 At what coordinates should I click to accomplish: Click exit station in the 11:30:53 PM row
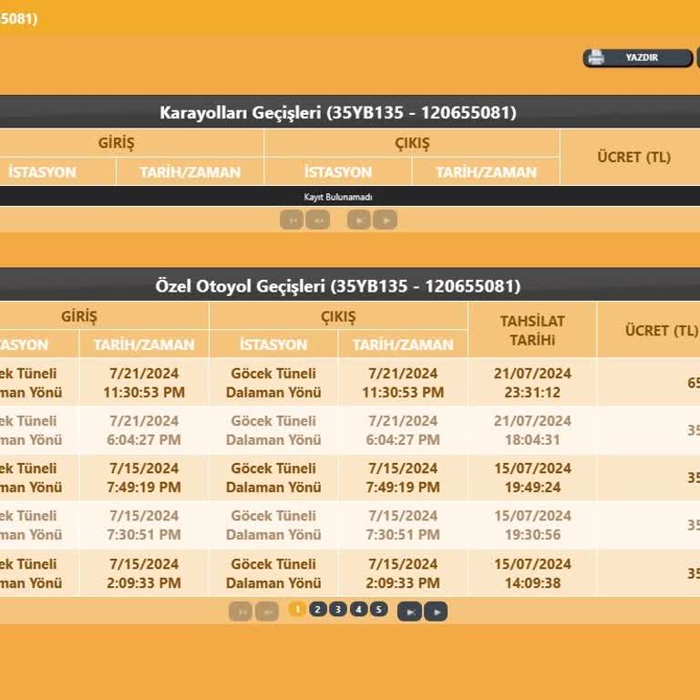[273, 383]
